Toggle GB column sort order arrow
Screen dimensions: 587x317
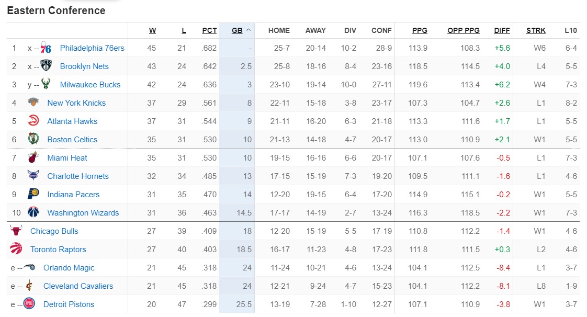coord(249,30)
